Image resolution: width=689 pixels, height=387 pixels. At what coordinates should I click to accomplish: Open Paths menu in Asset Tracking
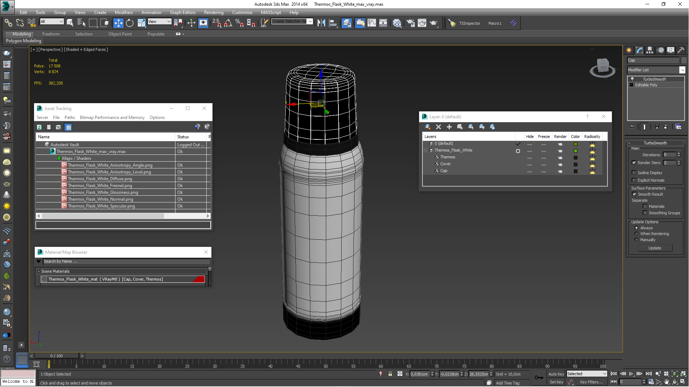(x=70, y=118)
